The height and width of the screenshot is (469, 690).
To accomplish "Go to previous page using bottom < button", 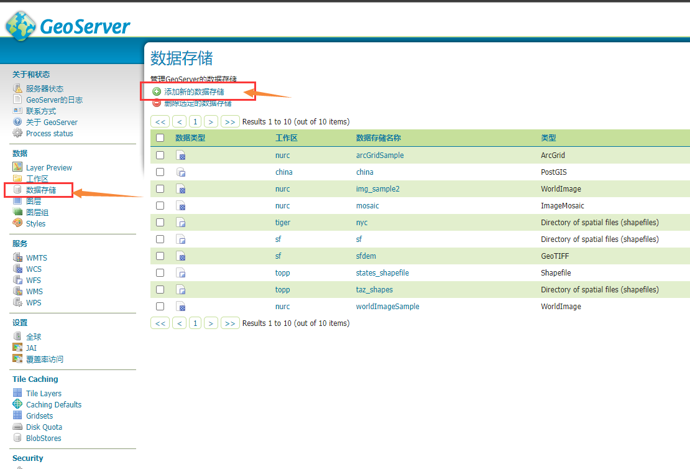I will coord(179,323).
